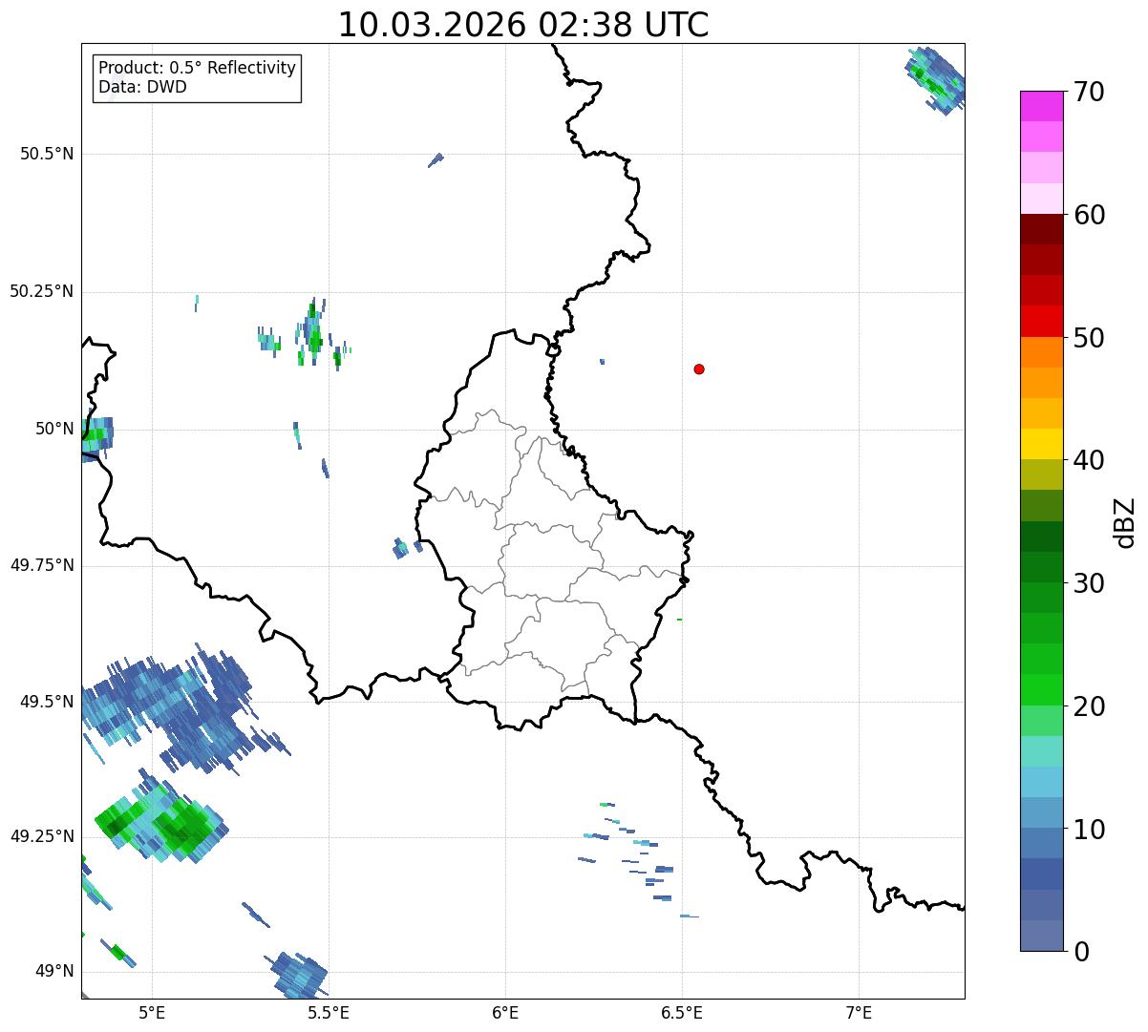Click the radar echo in top-right corner
Screen dimensions: 1148x1032
(x=934, y=80)
